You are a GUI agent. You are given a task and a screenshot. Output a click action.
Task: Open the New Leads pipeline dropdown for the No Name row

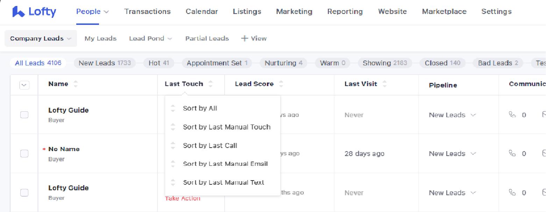click(452, 154)
